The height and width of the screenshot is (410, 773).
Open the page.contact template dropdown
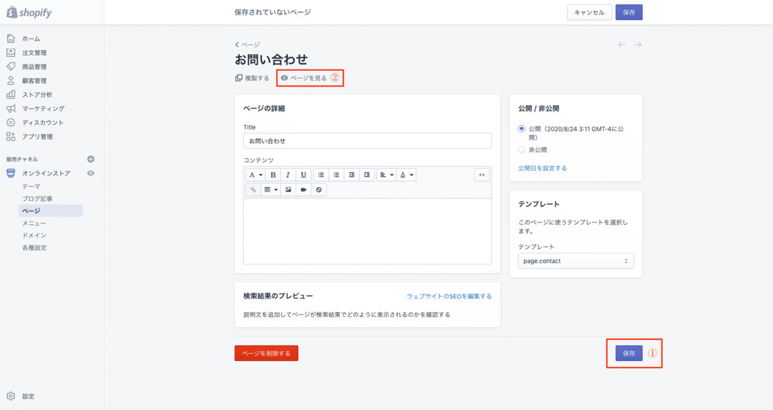coord(575,260)
